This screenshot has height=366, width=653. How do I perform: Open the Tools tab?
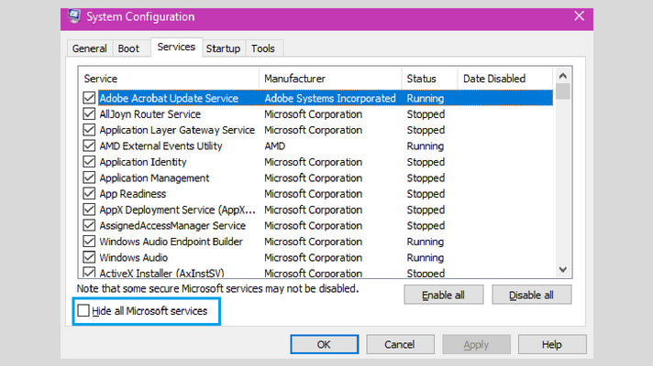click(x=263, y=48)
